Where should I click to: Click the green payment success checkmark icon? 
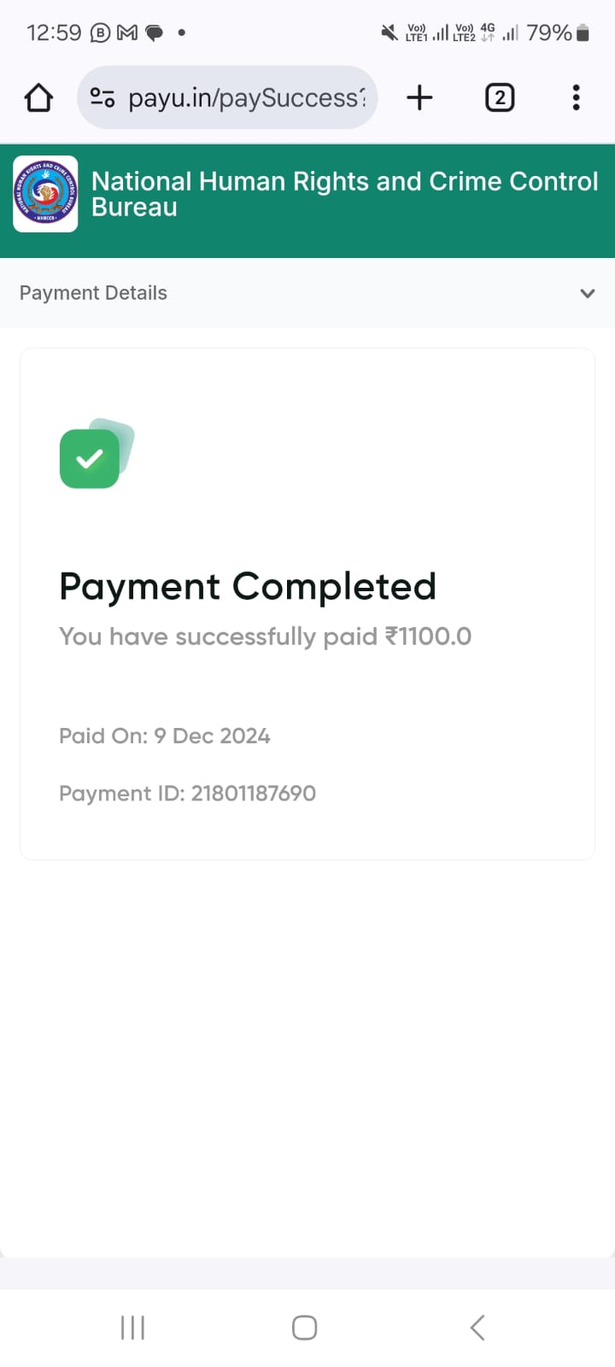click(91, 458)
